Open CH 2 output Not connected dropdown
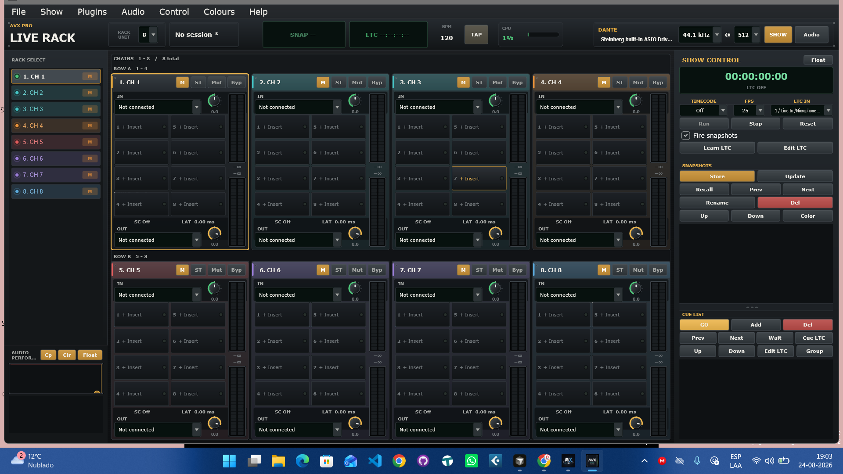The width and height of the screenshot is (843, 474). coord(298,240)
